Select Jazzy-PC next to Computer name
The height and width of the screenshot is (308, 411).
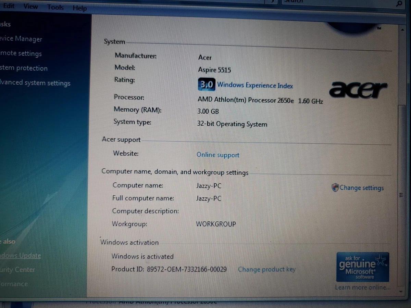[209, 186]
